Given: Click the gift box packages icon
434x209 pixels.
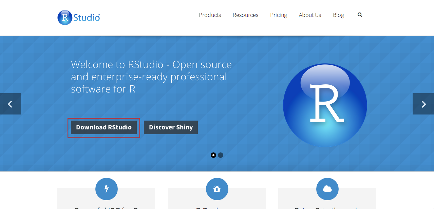Looking at the screenshot, I should point(217,189).
